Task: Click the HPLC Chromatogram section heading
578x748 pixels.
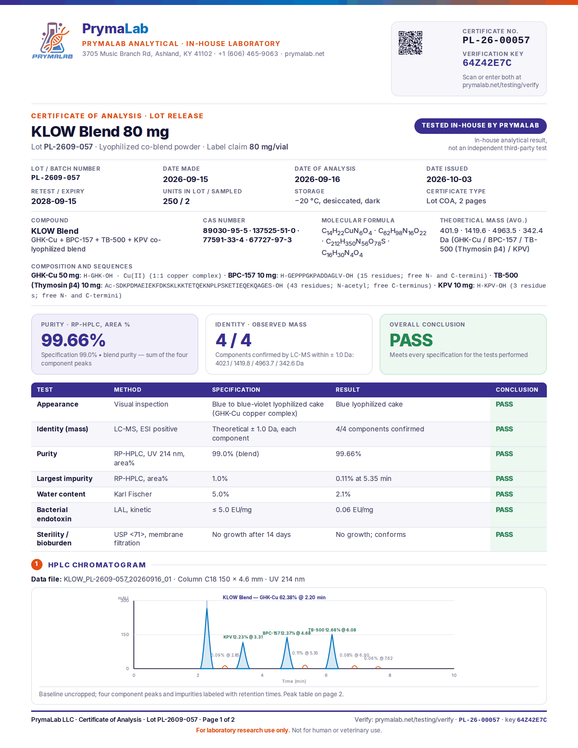Action: [97, 565]
